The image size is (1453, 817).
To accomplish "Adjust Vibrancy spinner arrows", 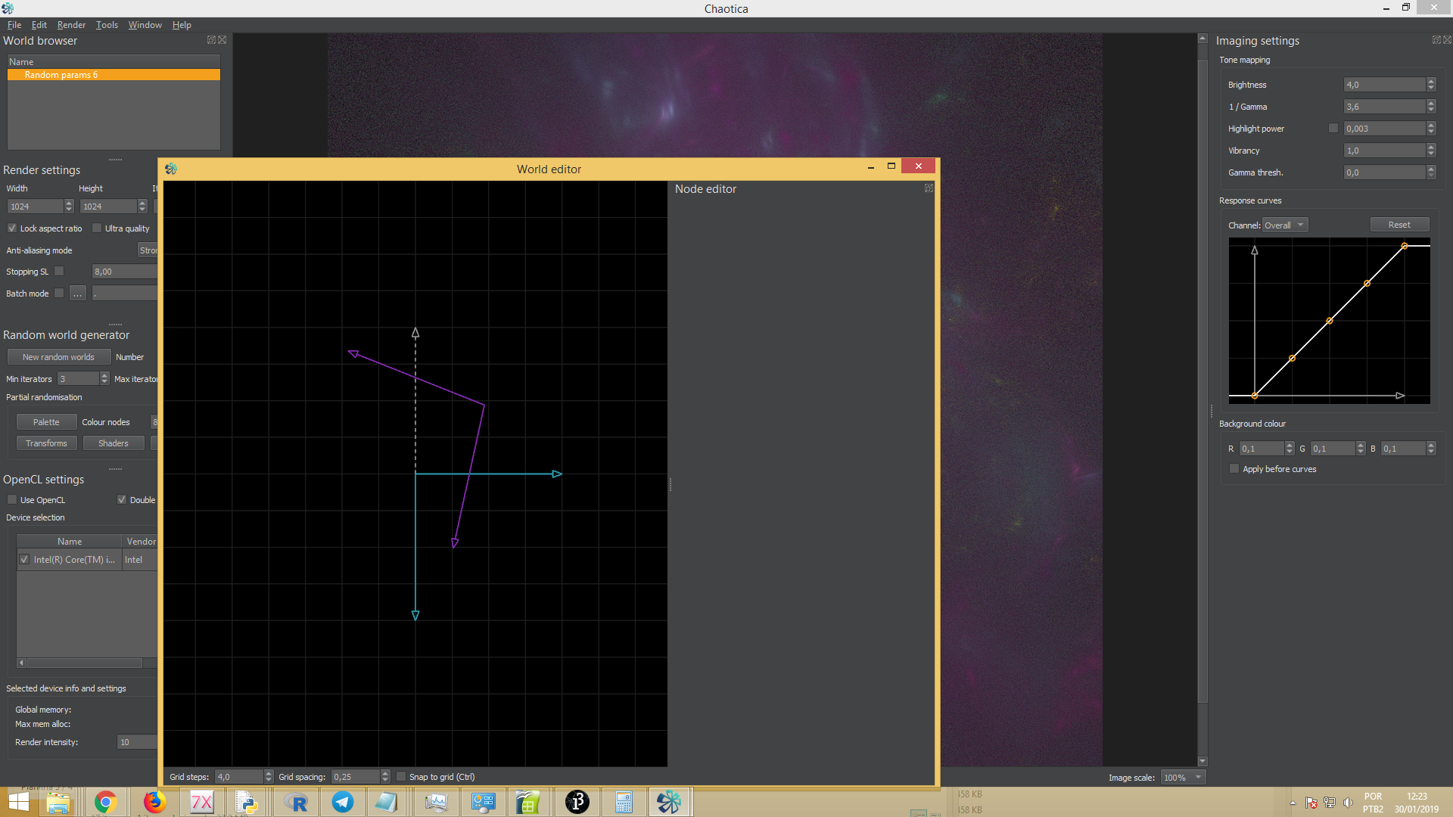I will coord(1431,150).
